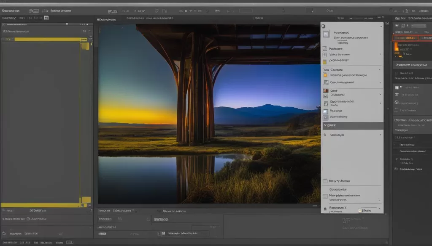The image size is (432, 246).
Task: Select the dark highlighted row in the popup menu
Action: tap(352, 125)
